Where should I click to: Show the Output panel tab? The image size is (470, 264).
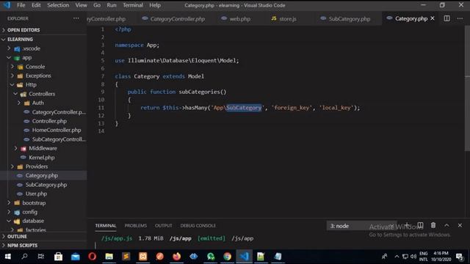coord(163,226)
